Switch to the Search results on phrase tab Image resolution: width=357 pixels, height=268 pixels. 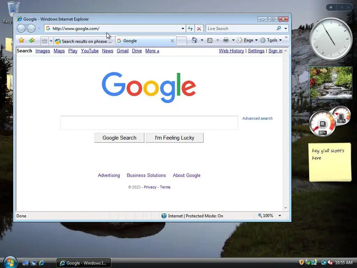click(84, 41)
